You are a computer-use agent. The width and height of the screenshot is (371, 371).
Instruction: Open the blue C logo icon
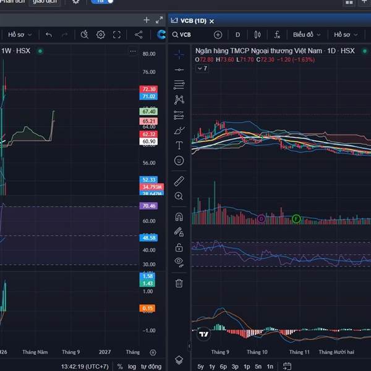click(161, 35)
